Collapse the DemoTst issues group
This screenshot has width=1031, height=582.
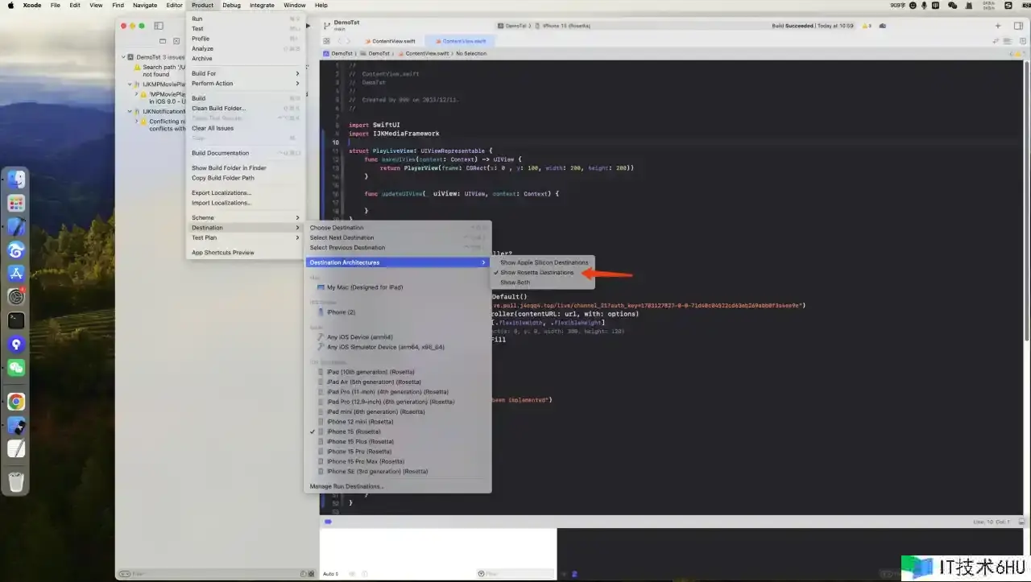coord(124,57)
